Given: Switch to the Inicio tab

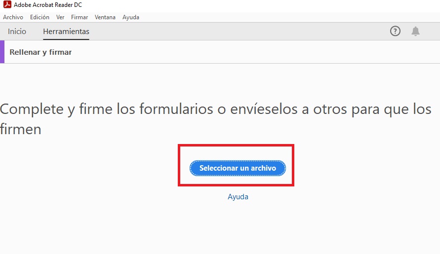Looking at the screenshot, I should pos(17,31).
